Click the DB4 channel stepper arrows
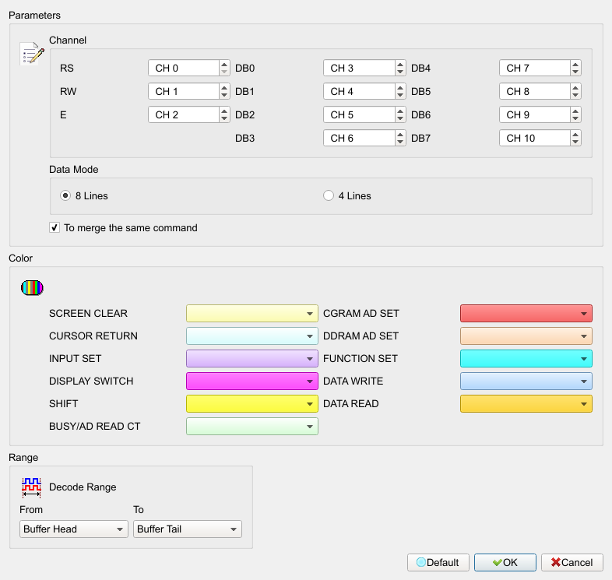Viewport: 612px width, 580px height. coord(575,68)
